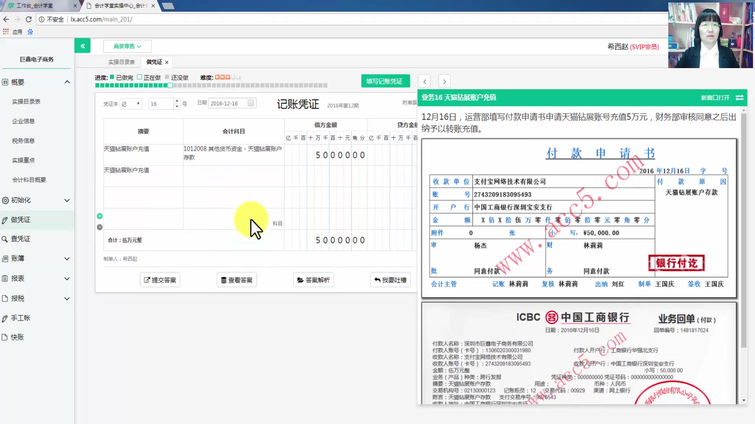
Task: Select the 做凭证 tab
Action: pyautogui.click(x=153, y=62)
